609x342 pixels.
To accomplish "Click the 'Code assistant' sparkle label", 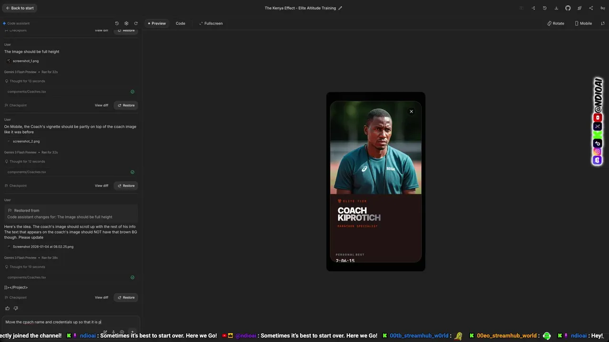I will pyautogui.click(x=16, y=23).
